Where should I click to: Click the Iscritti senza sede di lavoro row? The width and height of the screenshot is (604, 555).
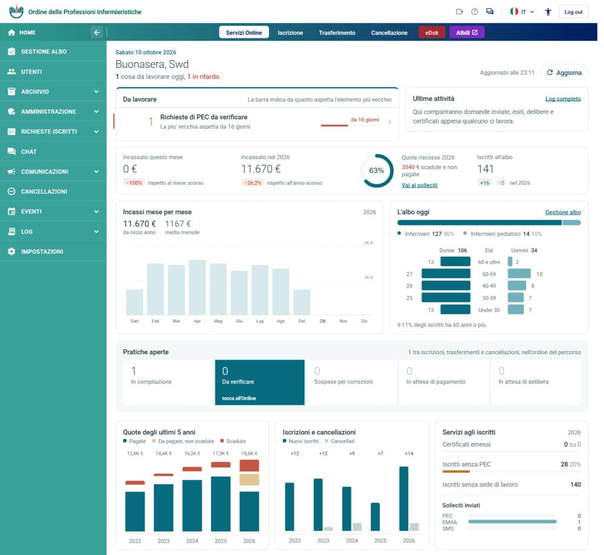pos(511,484)
